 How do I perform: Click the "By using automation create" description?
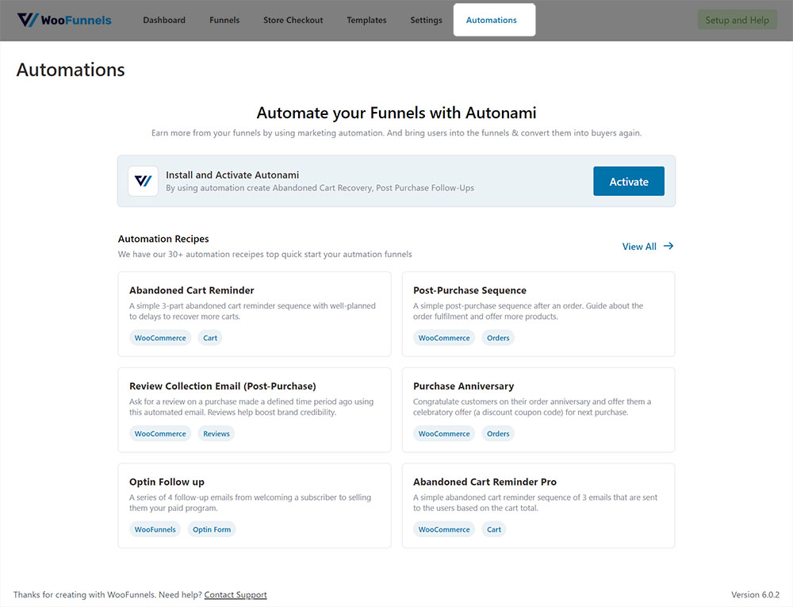[x=320, y=188]
